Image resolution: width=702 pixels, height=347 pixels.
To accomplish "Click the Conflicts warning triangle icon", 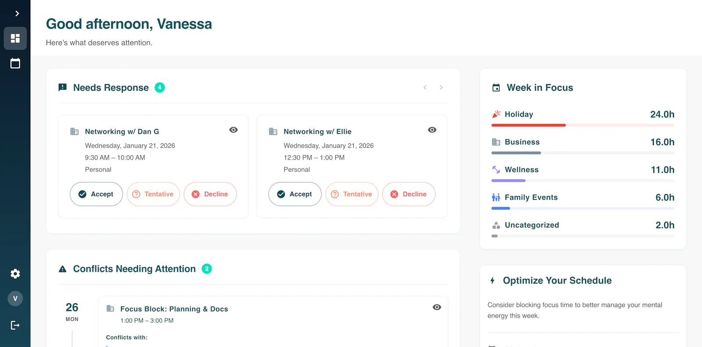I will (x=63, y=269).
